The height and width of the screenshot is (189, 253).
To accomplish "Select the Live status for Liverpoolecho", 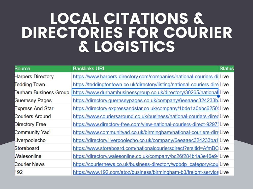I will click(x=226, y=140).
